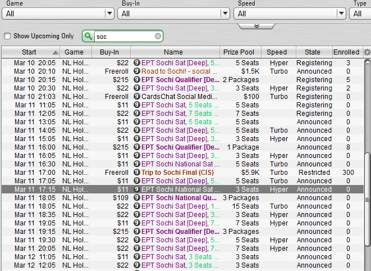Clear the search text with the X icon
The width and height of the screenshot is (371, 271).
coord(158,37)
